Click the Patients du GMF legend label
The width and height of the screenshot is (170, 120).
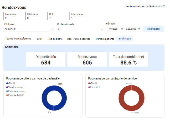click(x=16, y=95)
